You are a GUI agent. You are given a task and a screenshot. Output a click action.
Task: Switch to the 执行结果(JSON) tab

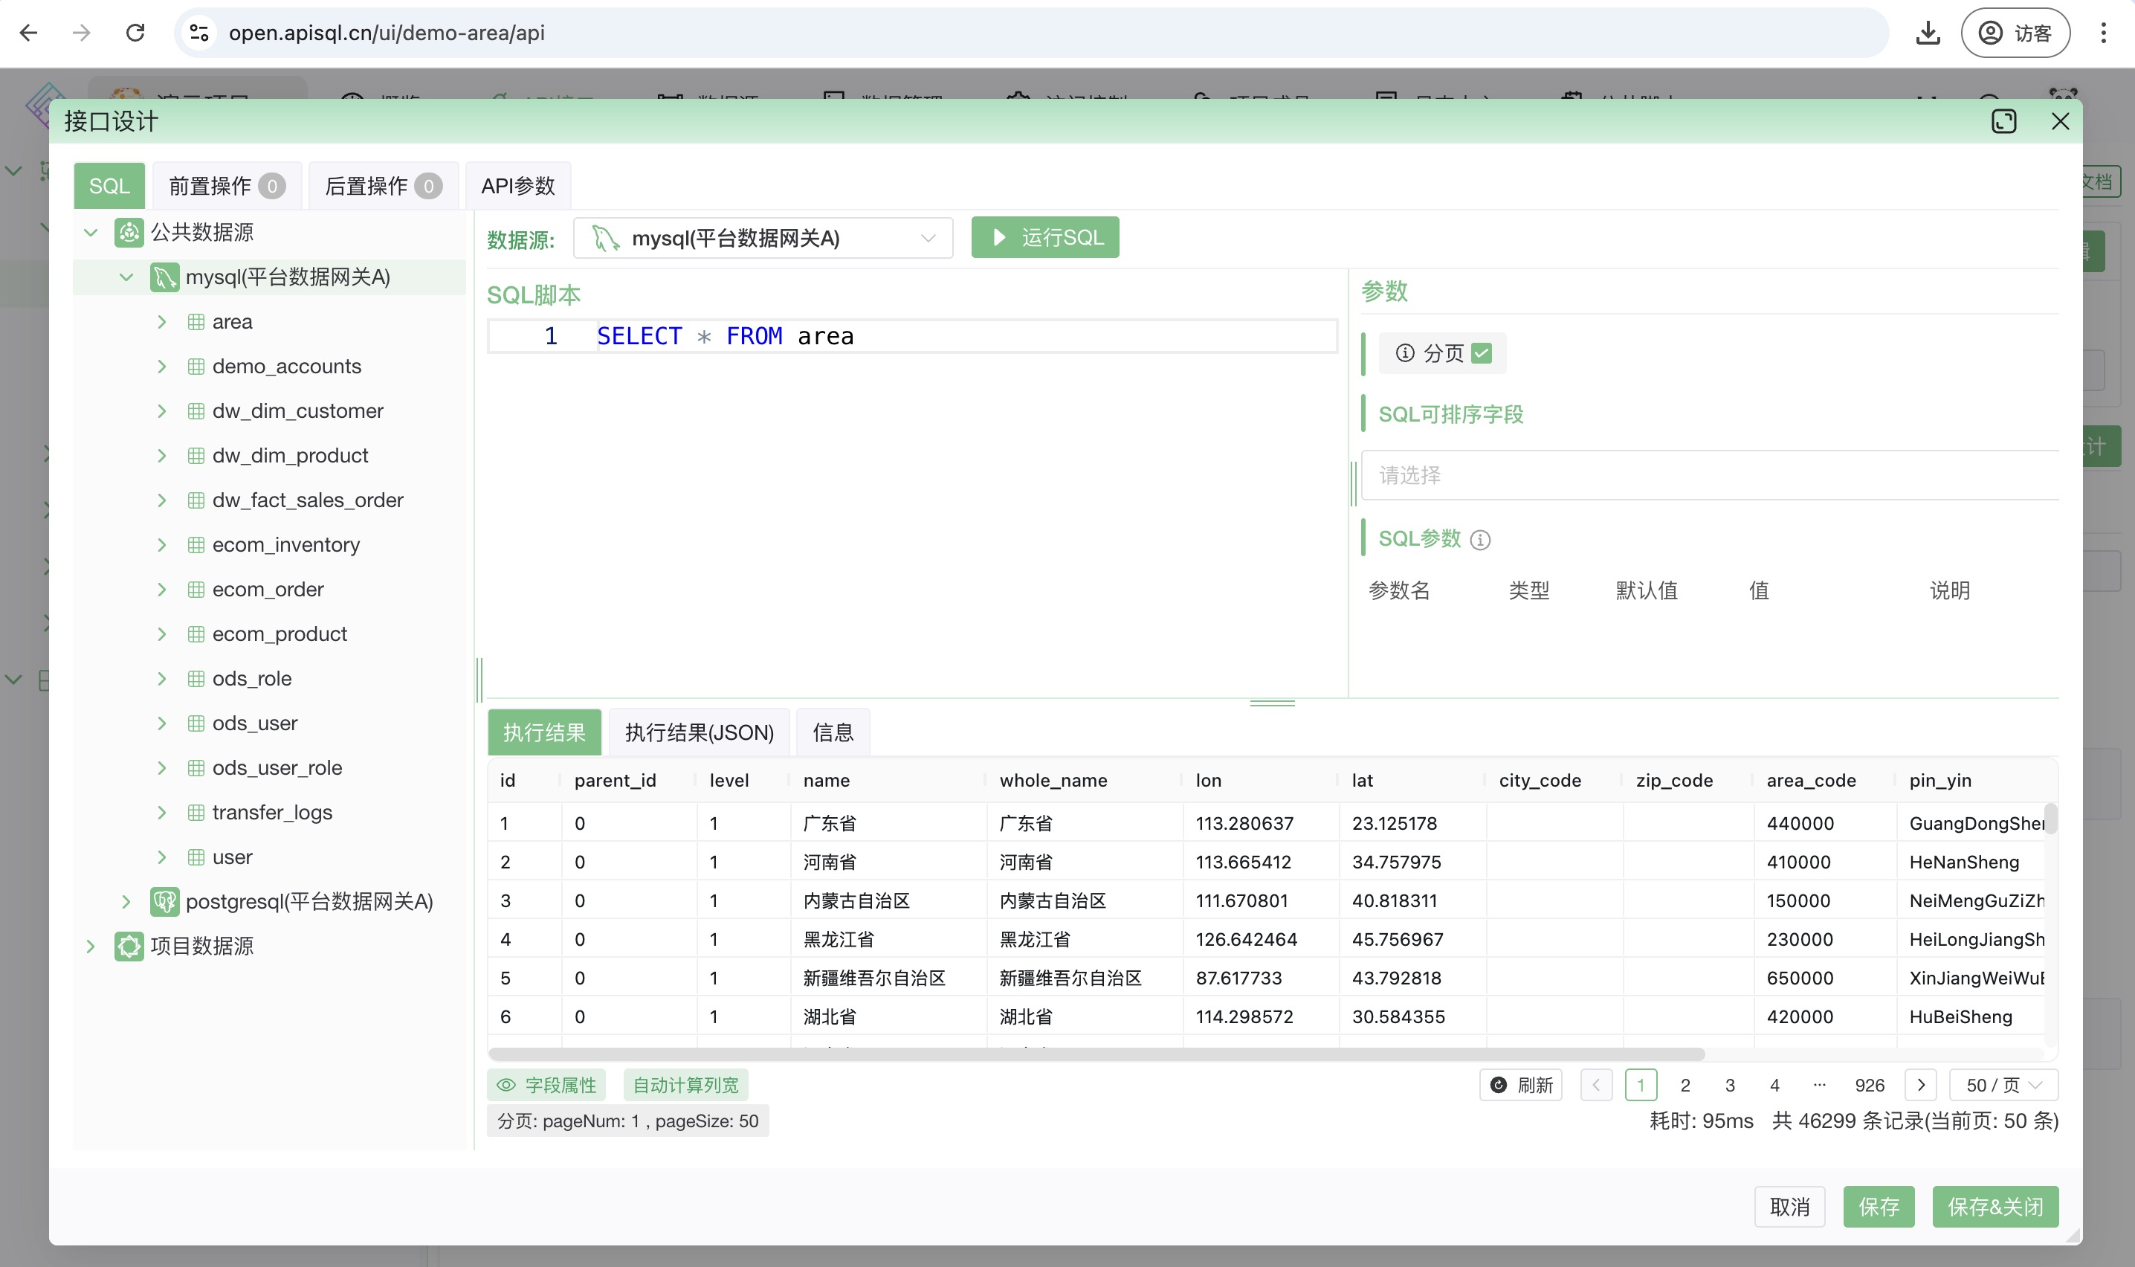[698, 732]
